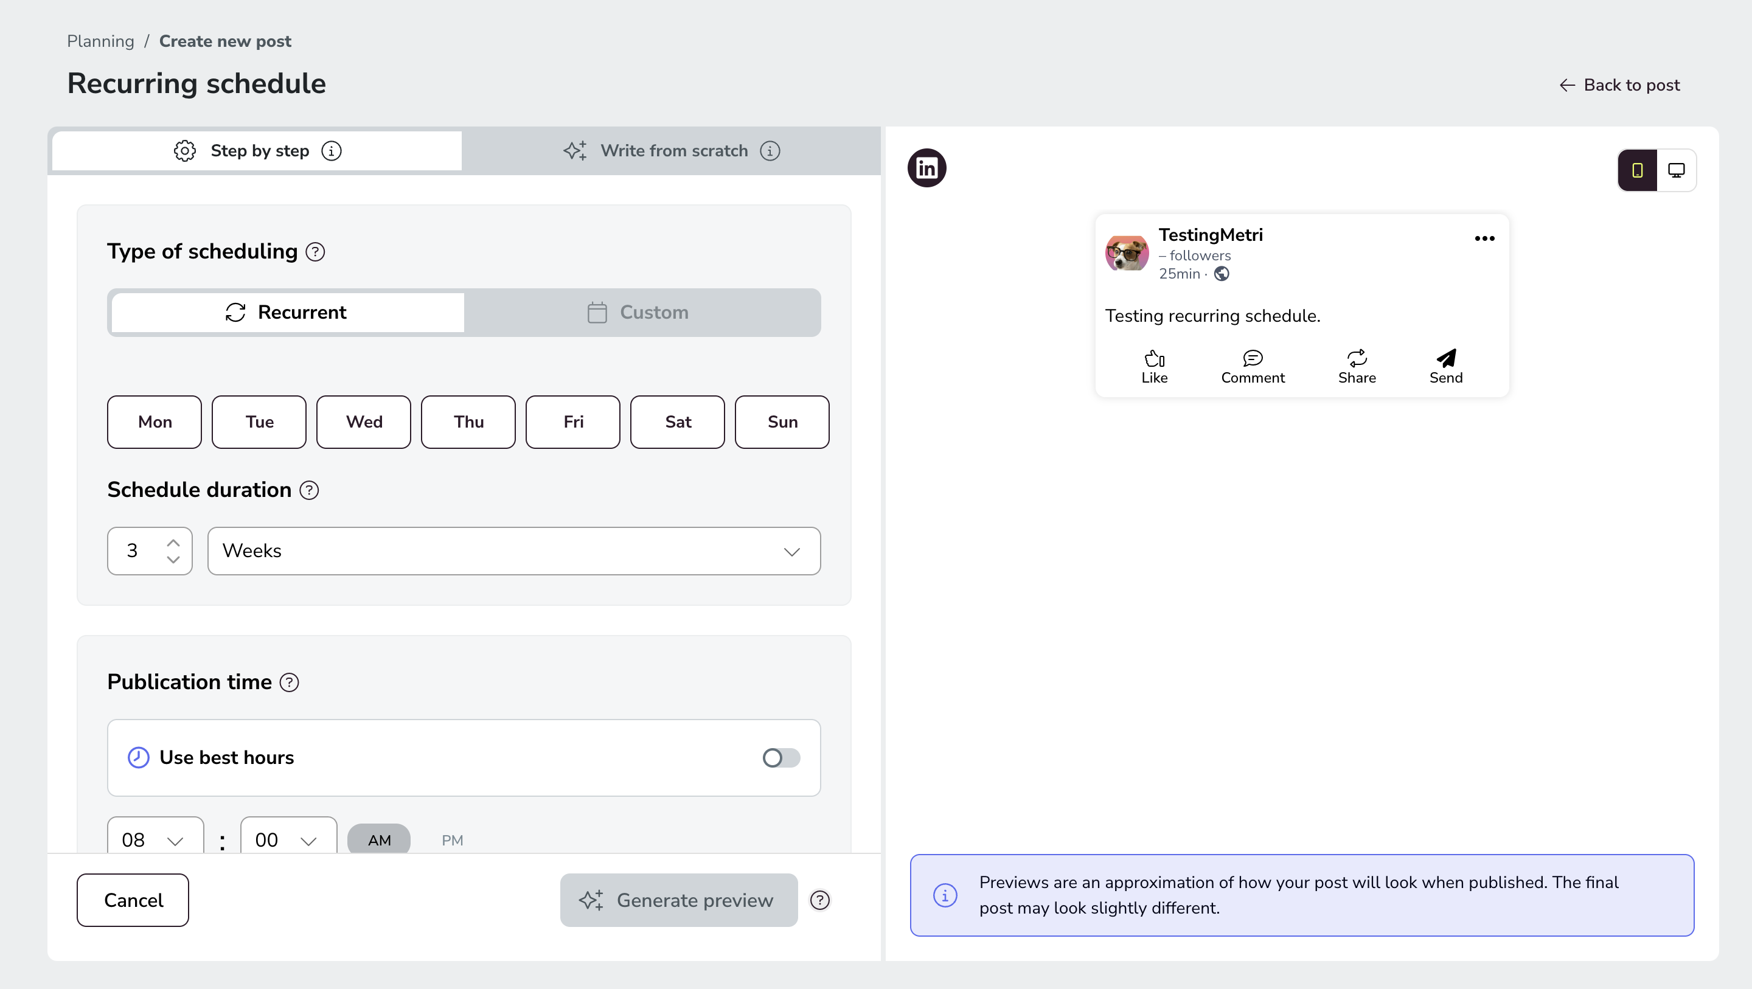Click the Back to post link
Screen dimensions: 1752x989
[1619, 85]
